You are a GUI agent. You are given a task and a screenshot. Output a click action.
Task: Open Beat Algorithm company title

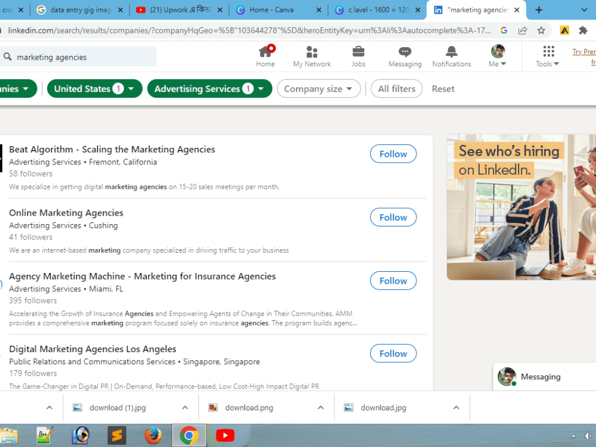112,150
